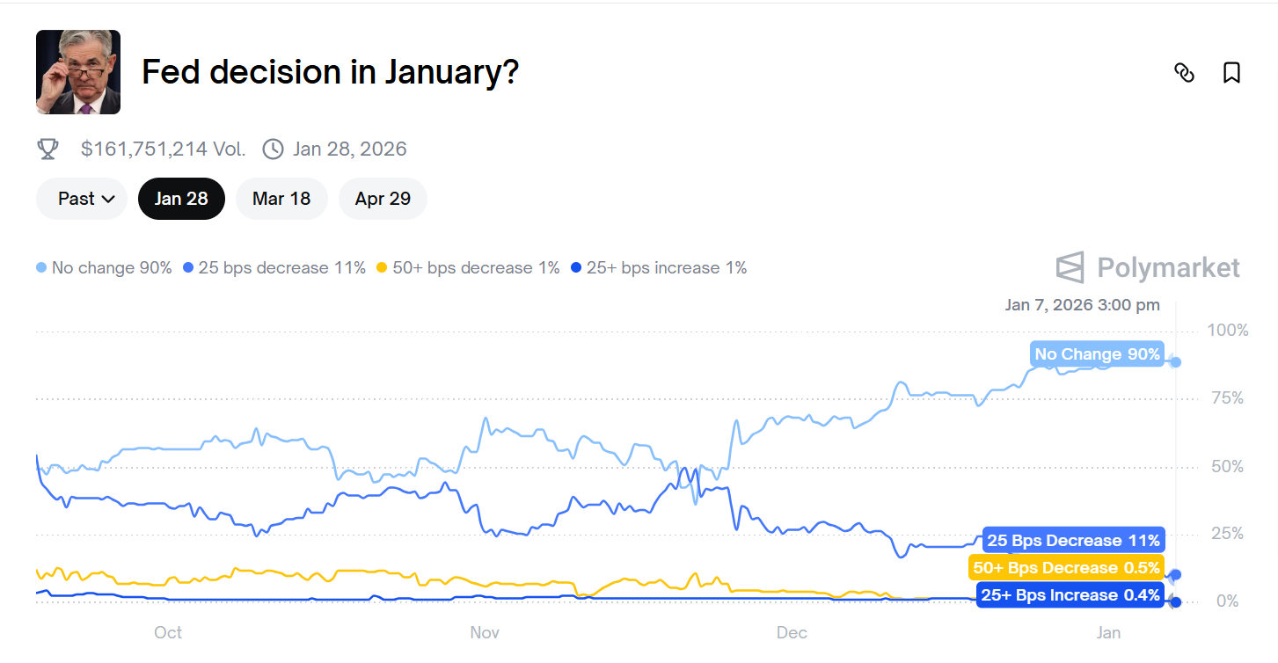The height and width of the screenshot is (663, 1278).
Task: Click the Jerome Powell market thumbnail
Action: click(x=78, y=72)
